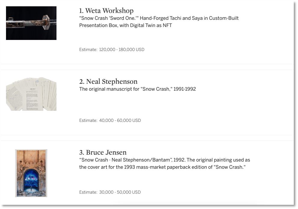Click the 'Hand-Forged Tachi and Saya' description line
The width and height of the screenshot is (298, 209).
tap(159, 18)
